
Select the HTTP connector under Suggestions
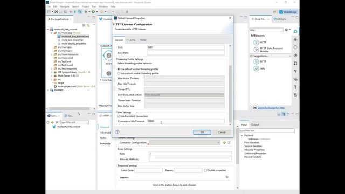260,61
